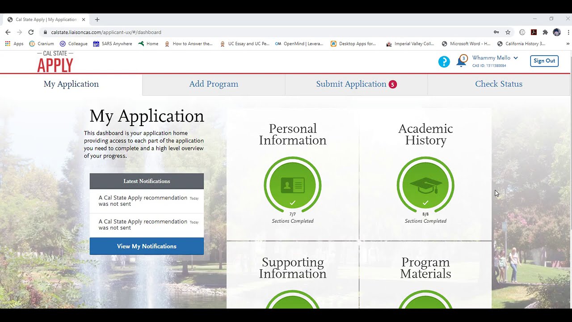The width and height of the screenshot is (572, 322).
Task: Go back with the browser back arrow
Action: pos(8,32)
